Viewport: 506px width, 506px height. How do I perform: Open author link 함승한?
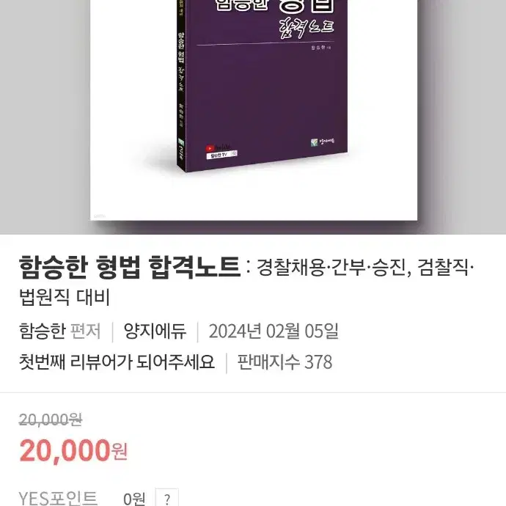[x=43, y=331]
